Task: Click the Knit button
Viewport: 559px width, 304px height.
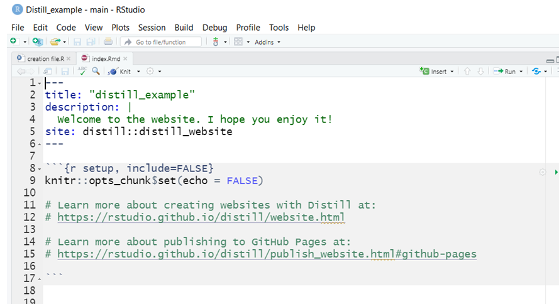Action: click(x=119, y=72)
